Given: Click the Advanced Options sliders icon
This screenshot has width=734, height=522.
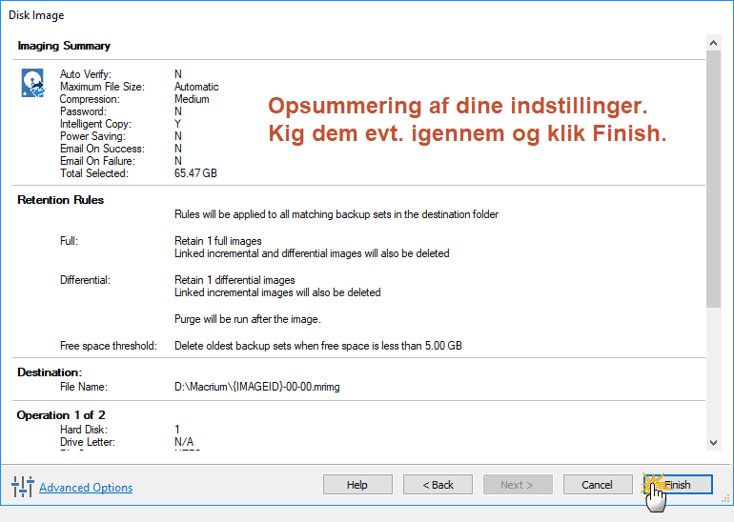Looking at the screenshot, I should (x=22, y=487).
